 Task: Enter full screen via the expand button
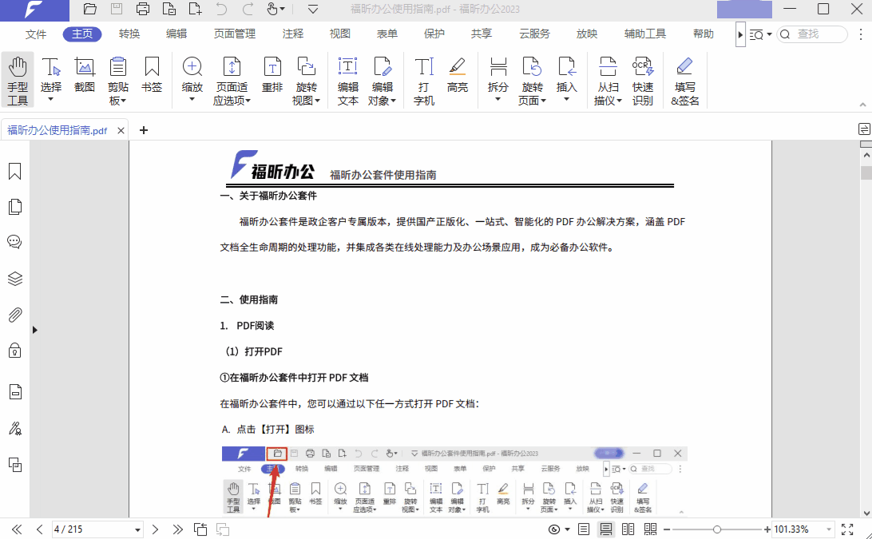click(x=847, y=529)
